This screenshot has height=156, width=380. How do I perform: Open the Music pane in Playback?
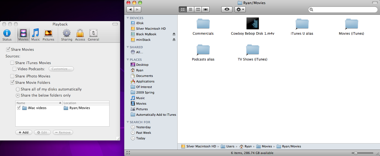coord(36,35)
